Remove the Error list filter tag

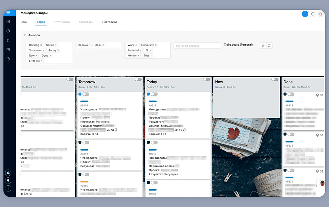[x=41, y=61]
